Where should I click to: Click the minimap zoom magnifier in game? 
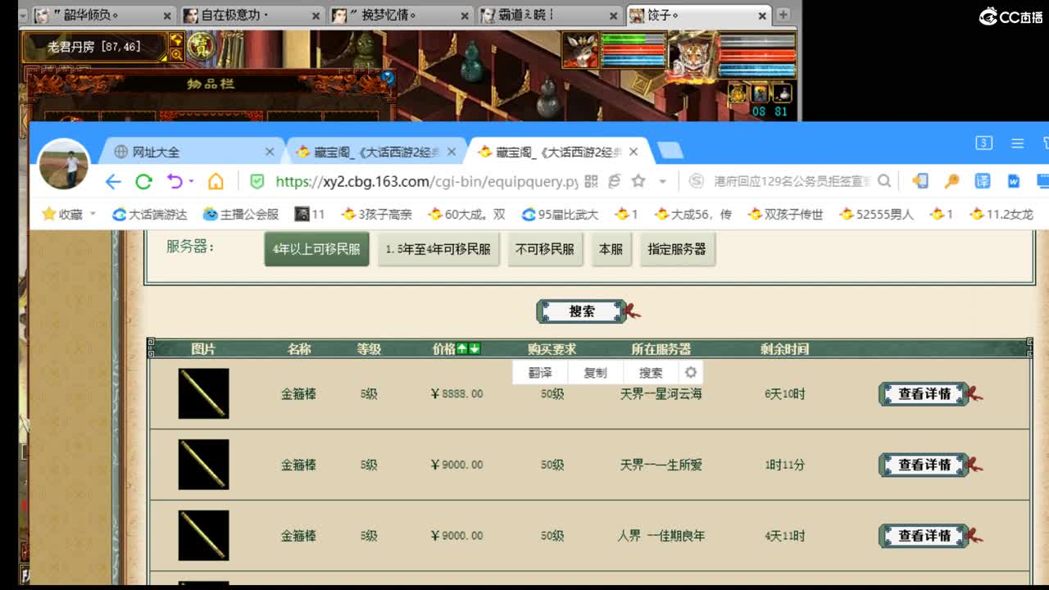(176, 54)
